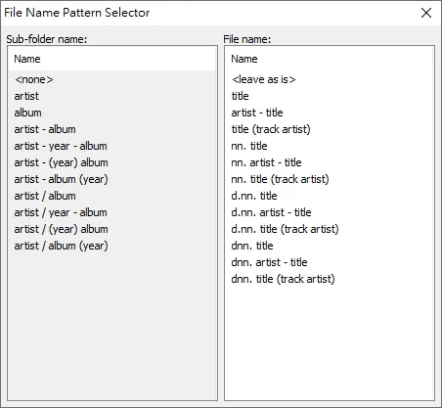Choose 'artist / album (year)' sub-folder pattern
The height and width of the screenshot is (408, 442).
(61, 246)
